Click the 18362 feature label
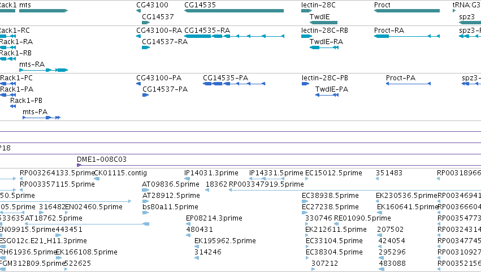The height and width of the screenshot is (272, 481). [216, 184]
